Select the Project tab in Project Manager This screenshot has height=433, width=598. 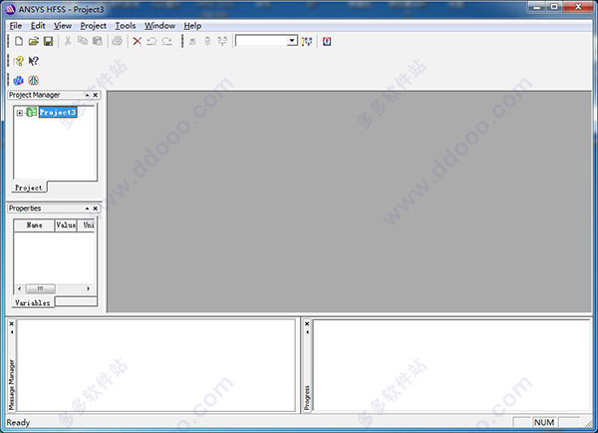click(29, 188)
